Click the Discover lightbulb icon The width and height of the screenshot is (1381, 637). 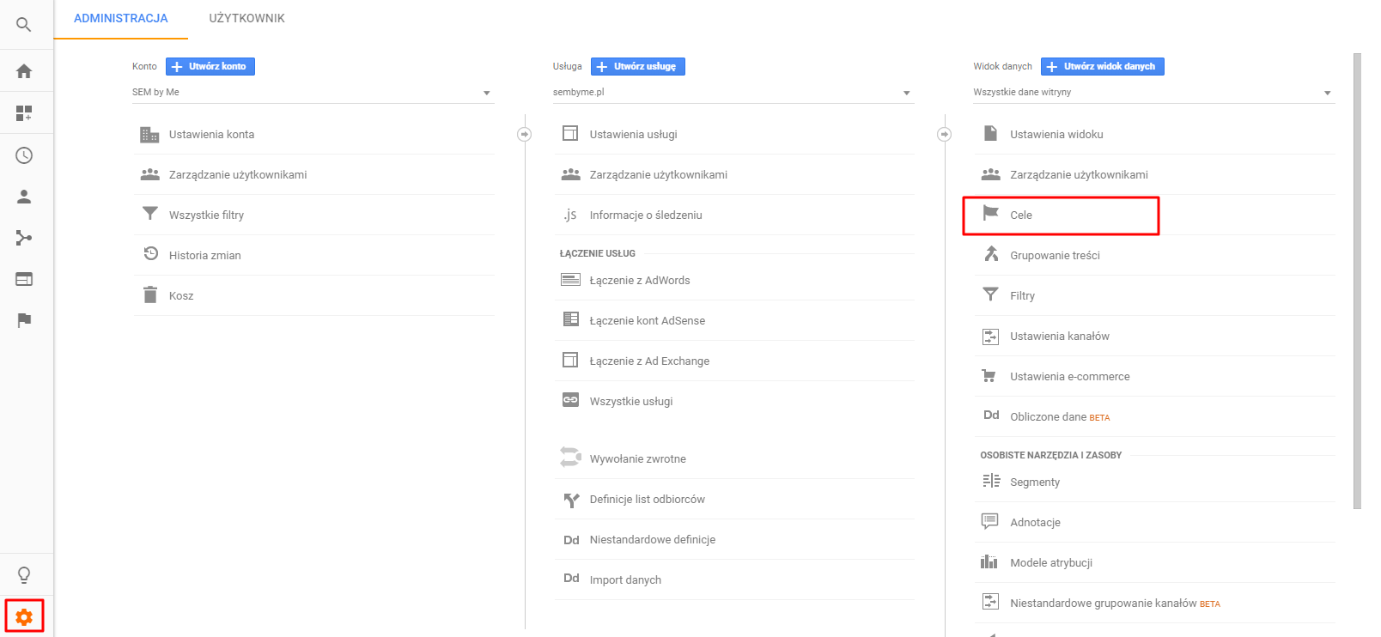[x=24, y=574]
